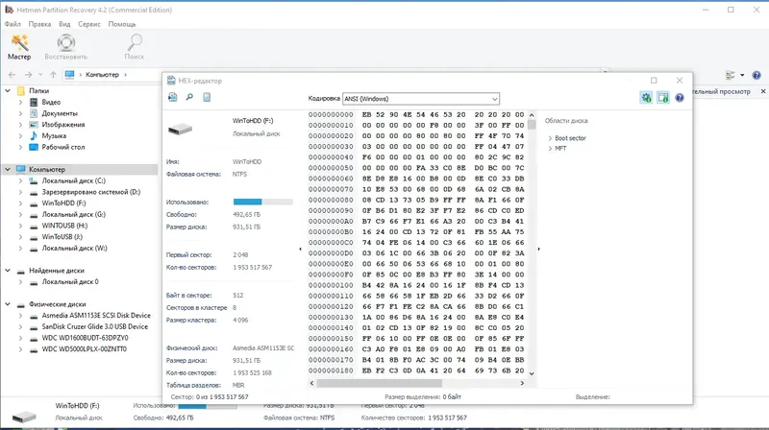Click the HEX editor save icon
This screenshot has width=769, height=430.
tap(173, 97)
